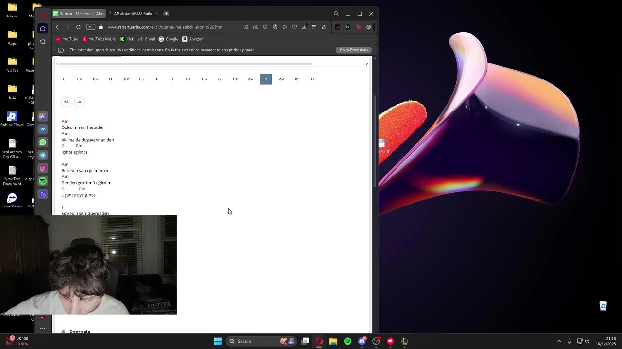Image resolution: width=622 pixels, height=349 pixels.
Task: Take a snapshot with camera icon
Action: click(256, 27)
